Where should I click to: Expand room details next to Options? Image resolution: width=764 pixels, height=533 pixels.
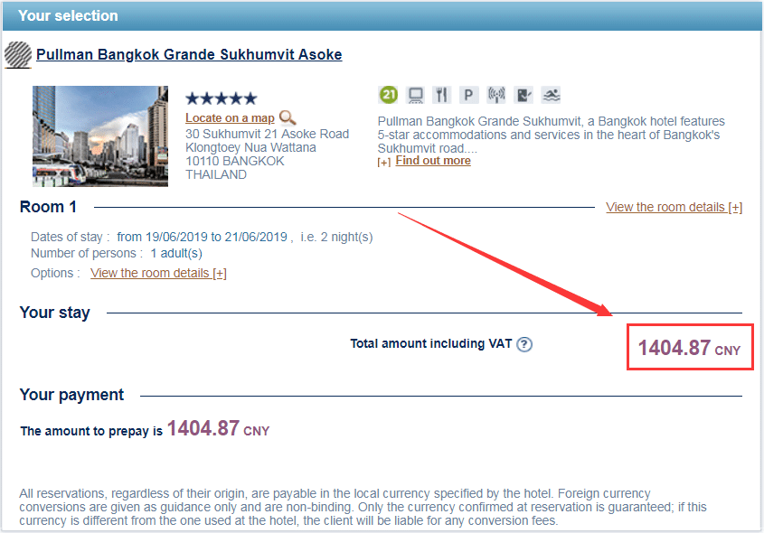(x=158, y=273)
